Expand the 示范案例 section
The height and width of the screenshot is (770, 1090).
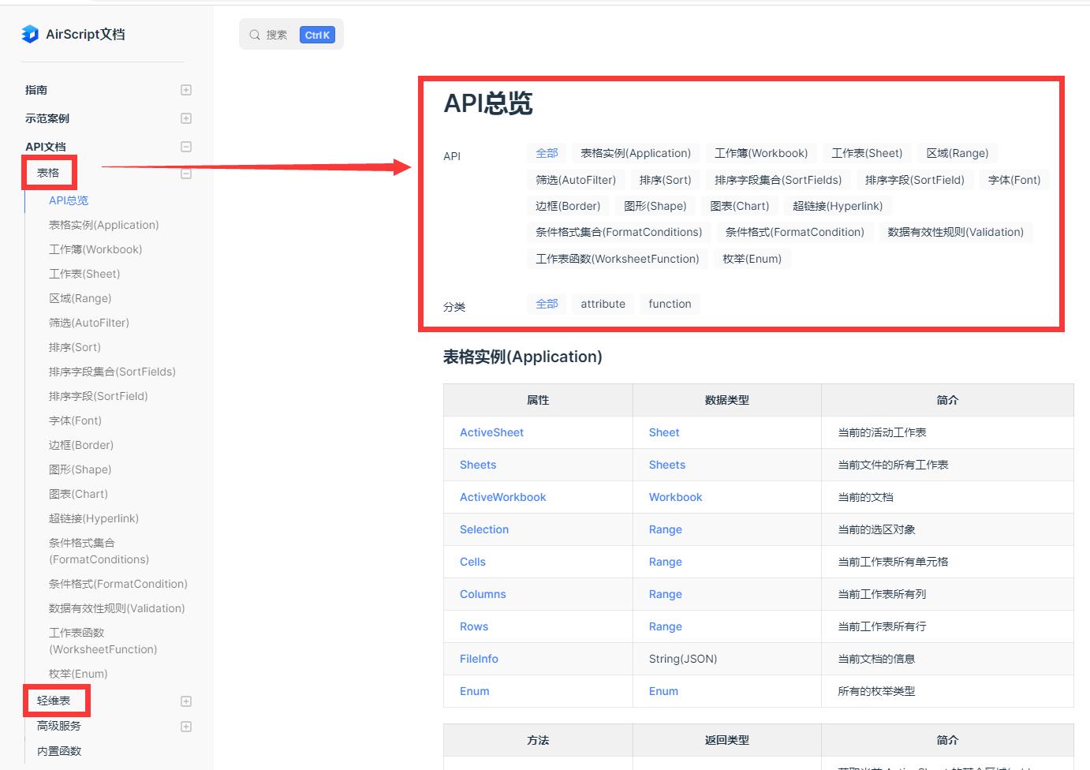(x=186, y=118)
